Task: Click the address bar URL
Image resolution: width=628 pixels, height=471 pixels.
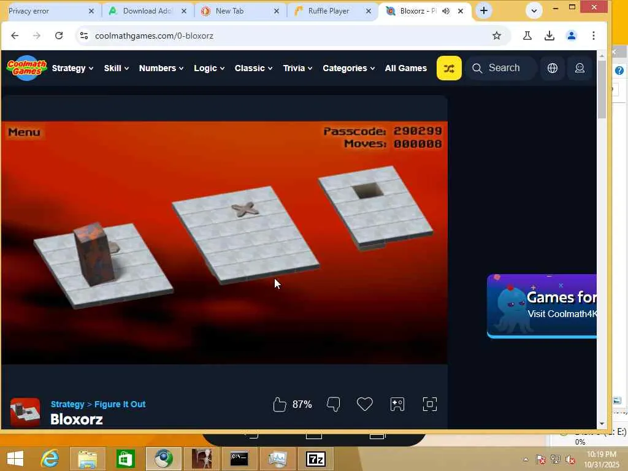Action: click(154, 36)
